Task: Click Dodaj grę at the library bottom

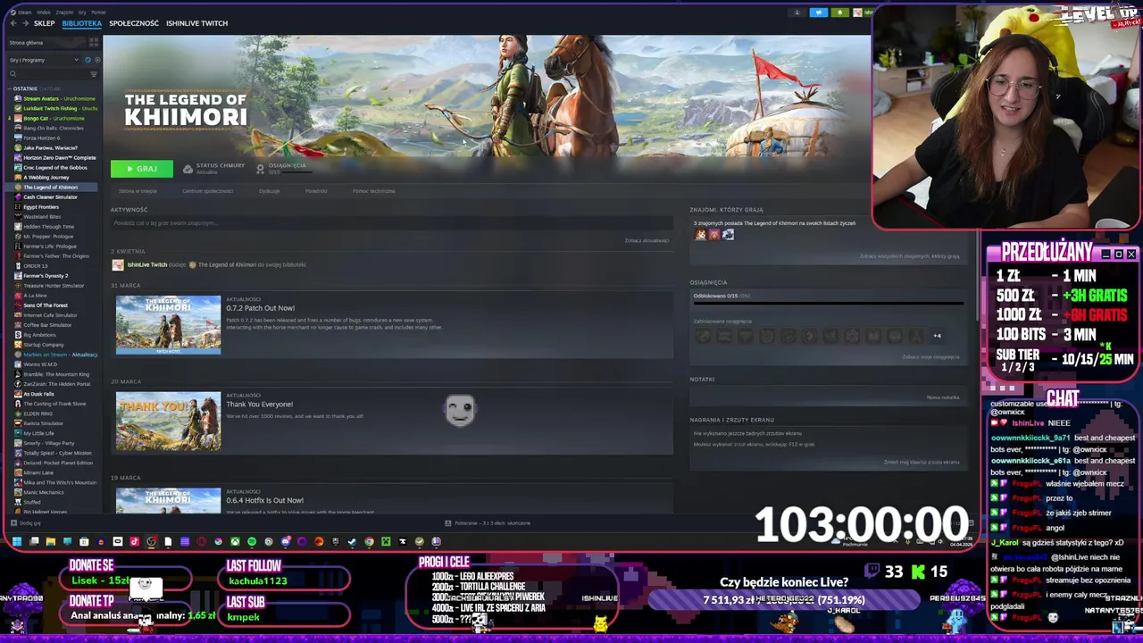Action: (25, 523)
